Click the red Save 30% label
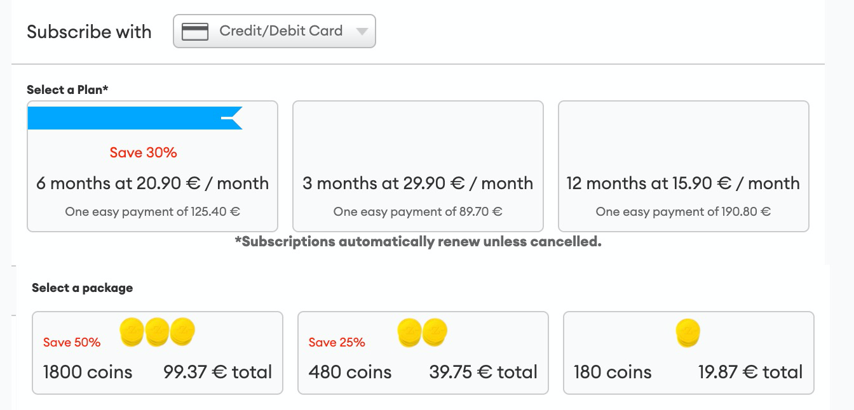This screenshot has width=854, height=410. click(x=143, y=152)
